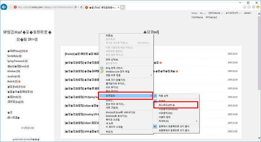Open a new tab with the blank tab button
Screen dimensions: 261x142
tap(123, 7)
